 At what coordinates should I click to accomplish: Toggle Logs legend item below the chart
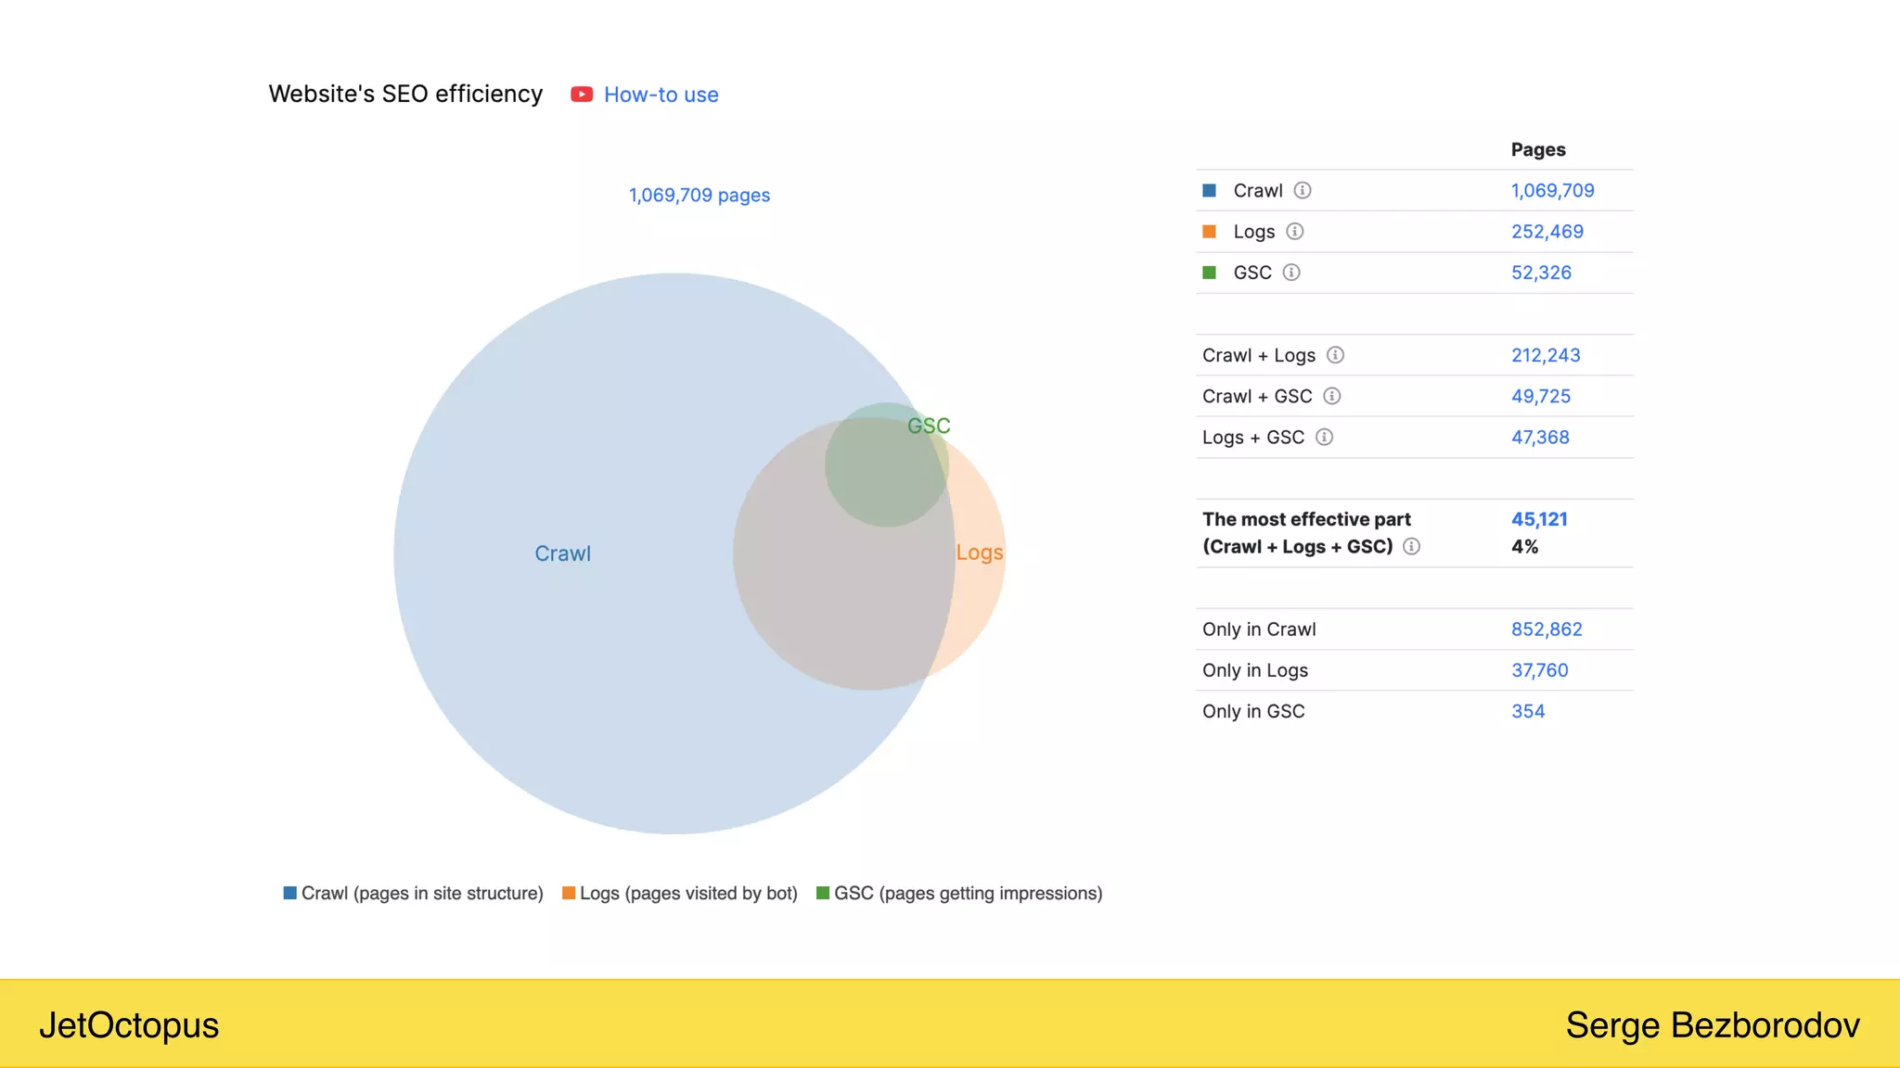(680, 893)
